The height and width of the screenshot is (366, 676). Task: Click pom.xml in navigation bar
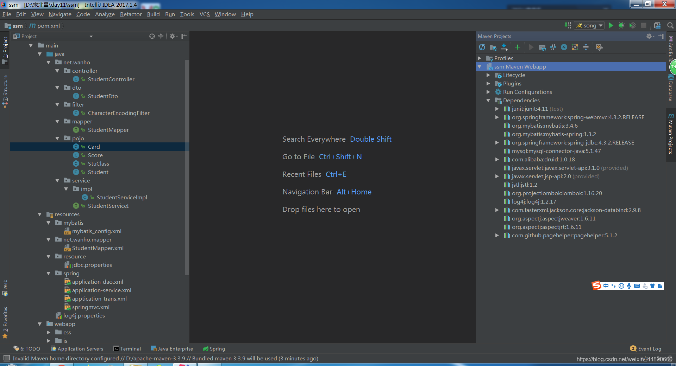45,26
